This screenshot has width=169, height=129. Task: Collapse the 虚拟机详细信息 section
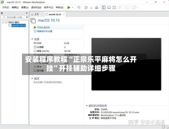click(x=87, y=106)
